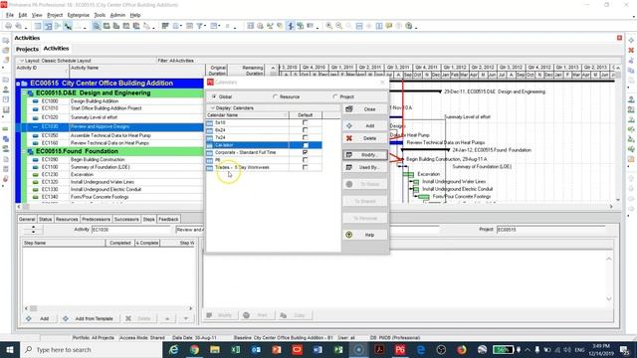Click activity bar icon next to EC1000
This screenshot has width=637, height=358.
point(36,101)
